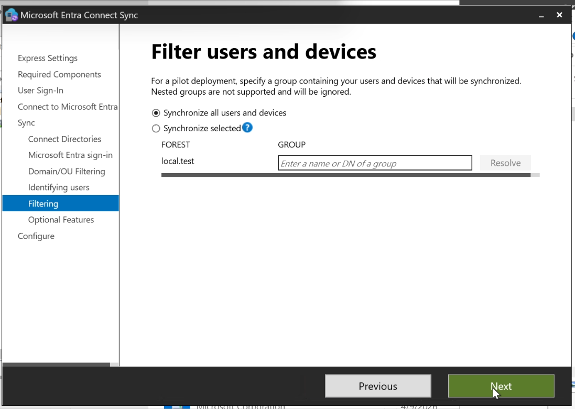Close the Entra Connect Sync window
This screenshot has height=409, width=575.
pos(559,15)
